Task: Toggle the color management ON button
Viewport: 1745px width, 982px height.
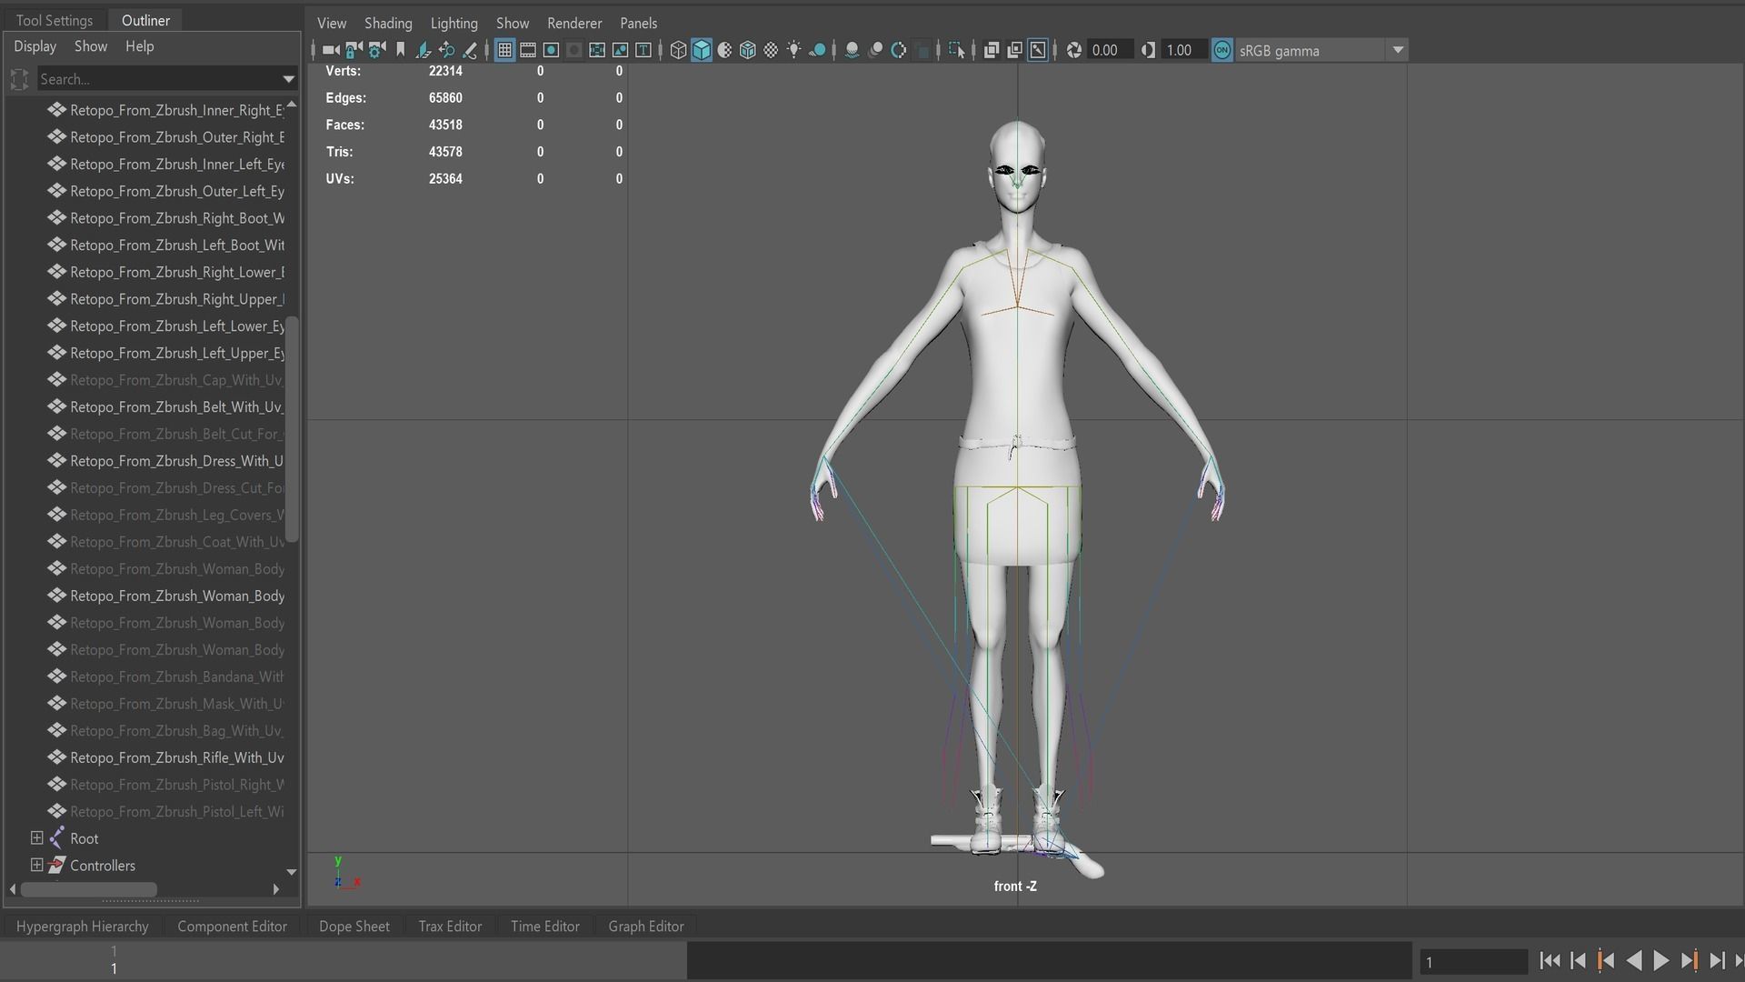Action: pos(1222,51)
